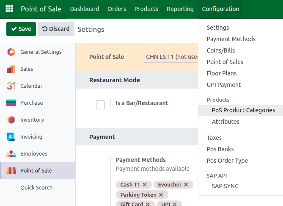This screenshot has height=206, width=283.
Task: Enable the Is a Bar/Restaurant checkbox
Action: click(100, 105)
